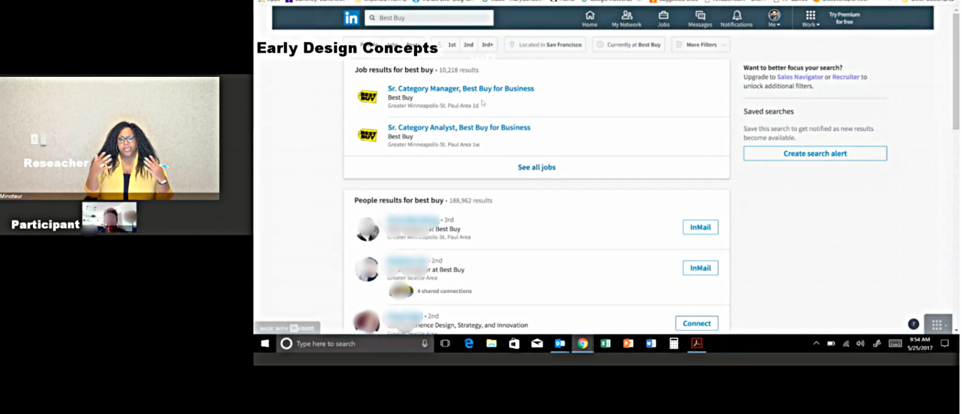The image size is (962, 414).
Task: Click the Cortana microphone icon
Action: click(424, 344)
